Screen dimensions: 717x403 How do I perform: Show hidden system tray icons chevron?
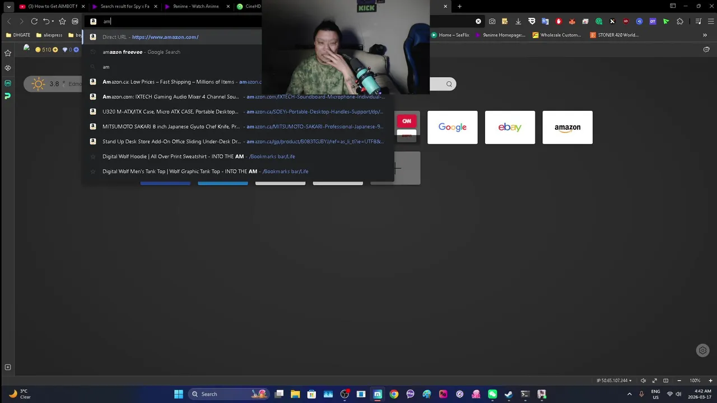[629, 394]
